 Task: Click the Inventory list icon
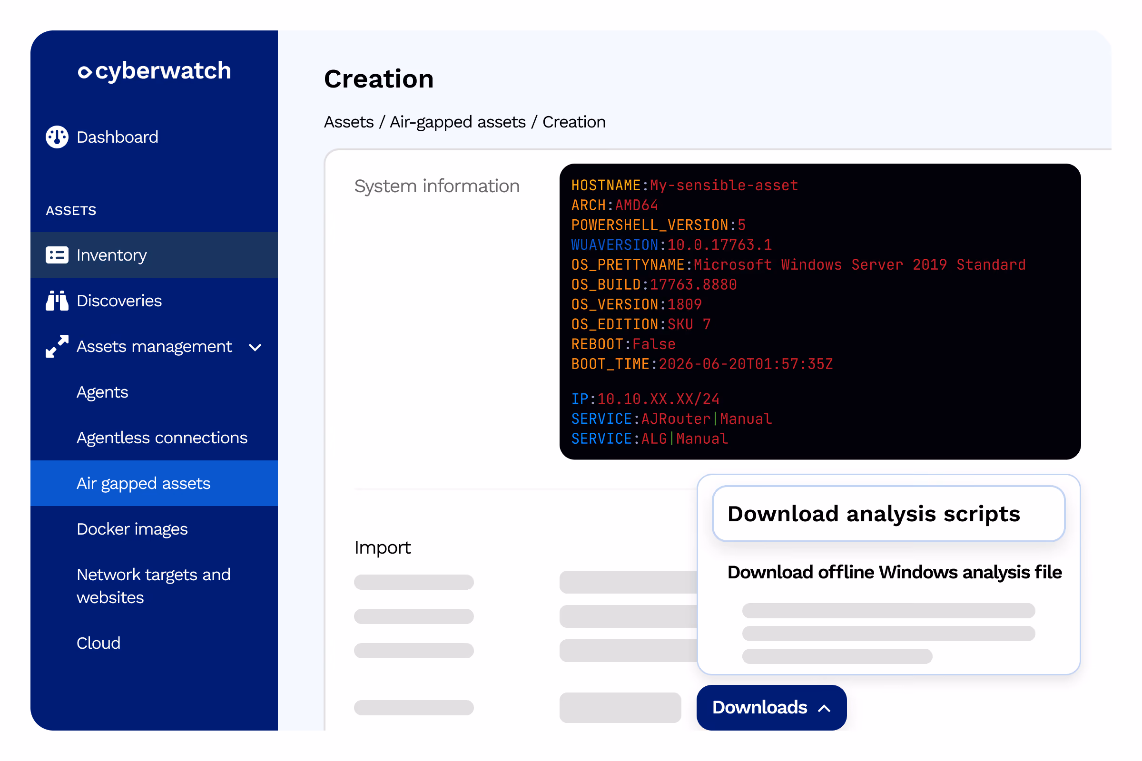(x=57, y=255)
